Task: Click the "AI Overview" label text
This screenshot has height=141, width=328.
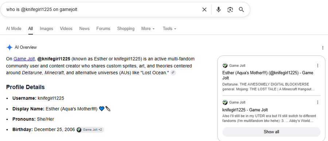Action: [x=26, y=47]
